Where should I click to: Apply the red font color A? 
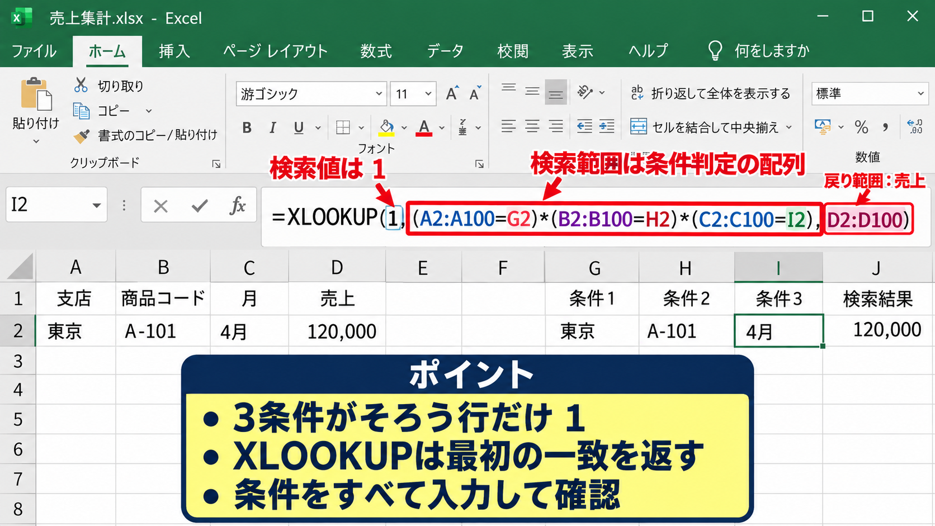424,128
